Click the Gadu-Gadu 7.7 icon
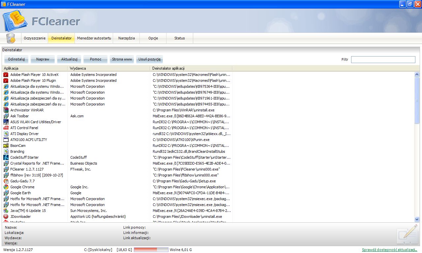The width and height of the screenshot is (422, 253). (x=6, y=181)
